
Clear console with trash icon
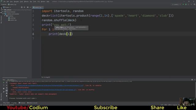pos(7,96)
